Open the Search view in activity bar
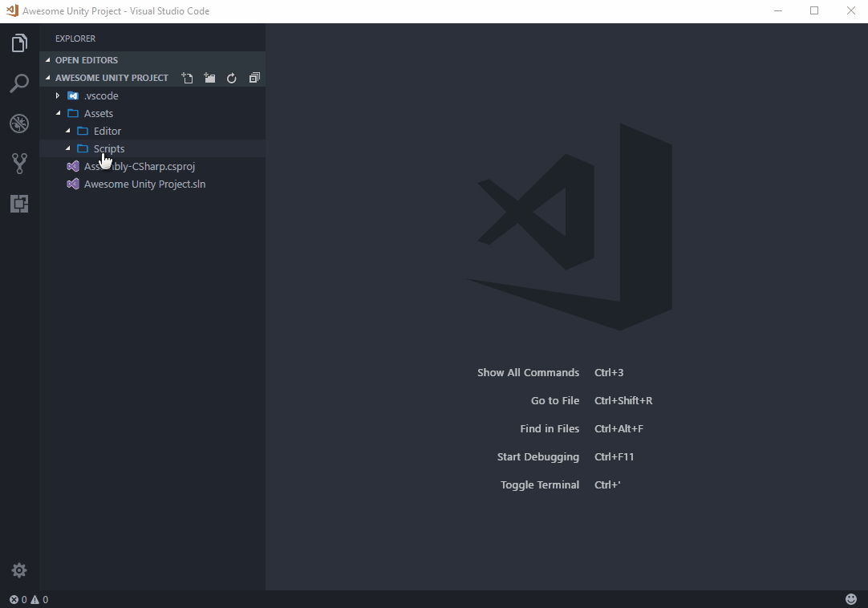The height and width of the screenshot is (608, 868). 19,83
